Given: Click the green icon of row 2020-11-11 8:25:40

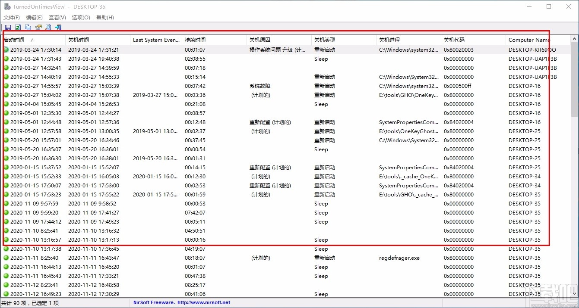Looking at the screenshot, I should (x=6, y=258).
